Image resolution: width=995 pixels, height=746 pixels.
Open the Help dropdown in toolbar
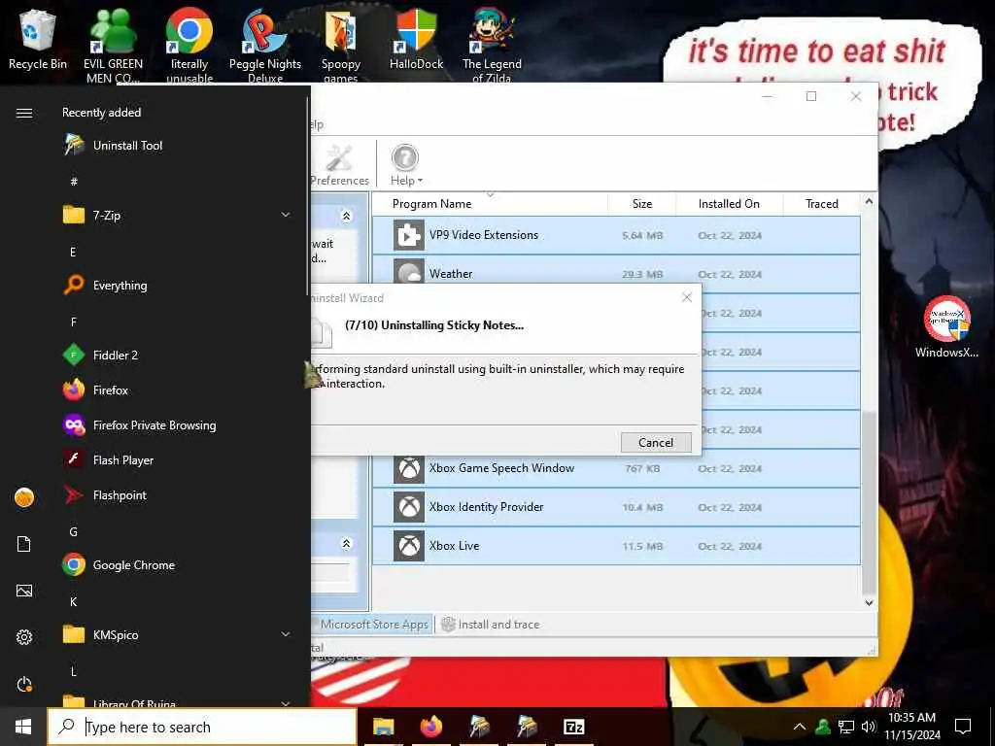pyautogui.click(x=406, y=165)
